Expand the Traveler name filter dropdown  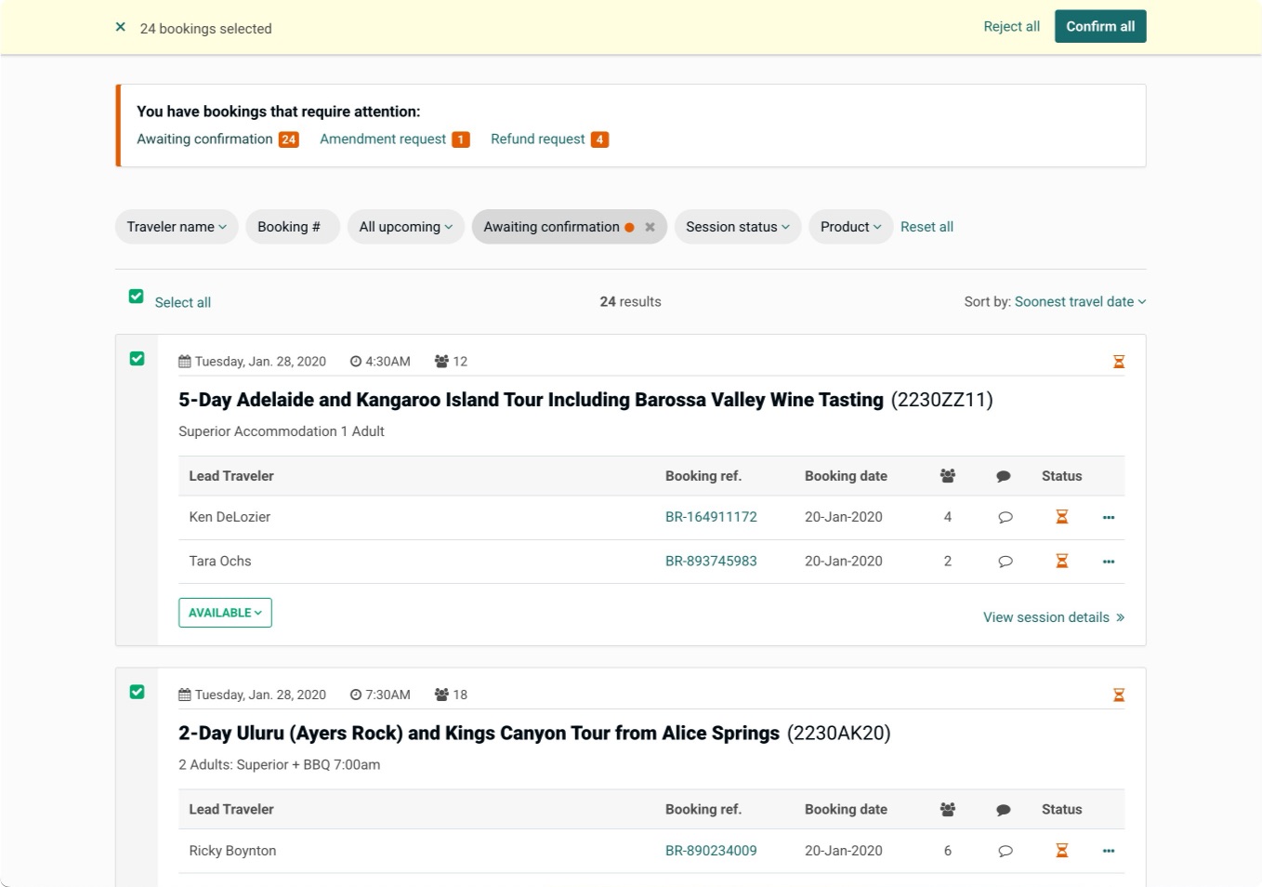(177, 227)
